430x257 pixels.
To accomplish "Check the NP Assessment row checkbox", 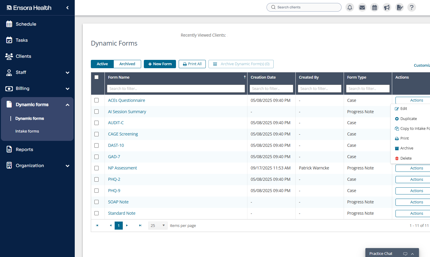I will click(x=96, y=168).
